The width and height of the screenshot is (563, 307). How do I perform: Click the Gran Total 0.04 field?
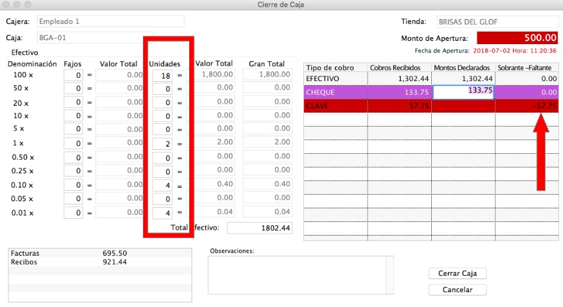point(268,212)
